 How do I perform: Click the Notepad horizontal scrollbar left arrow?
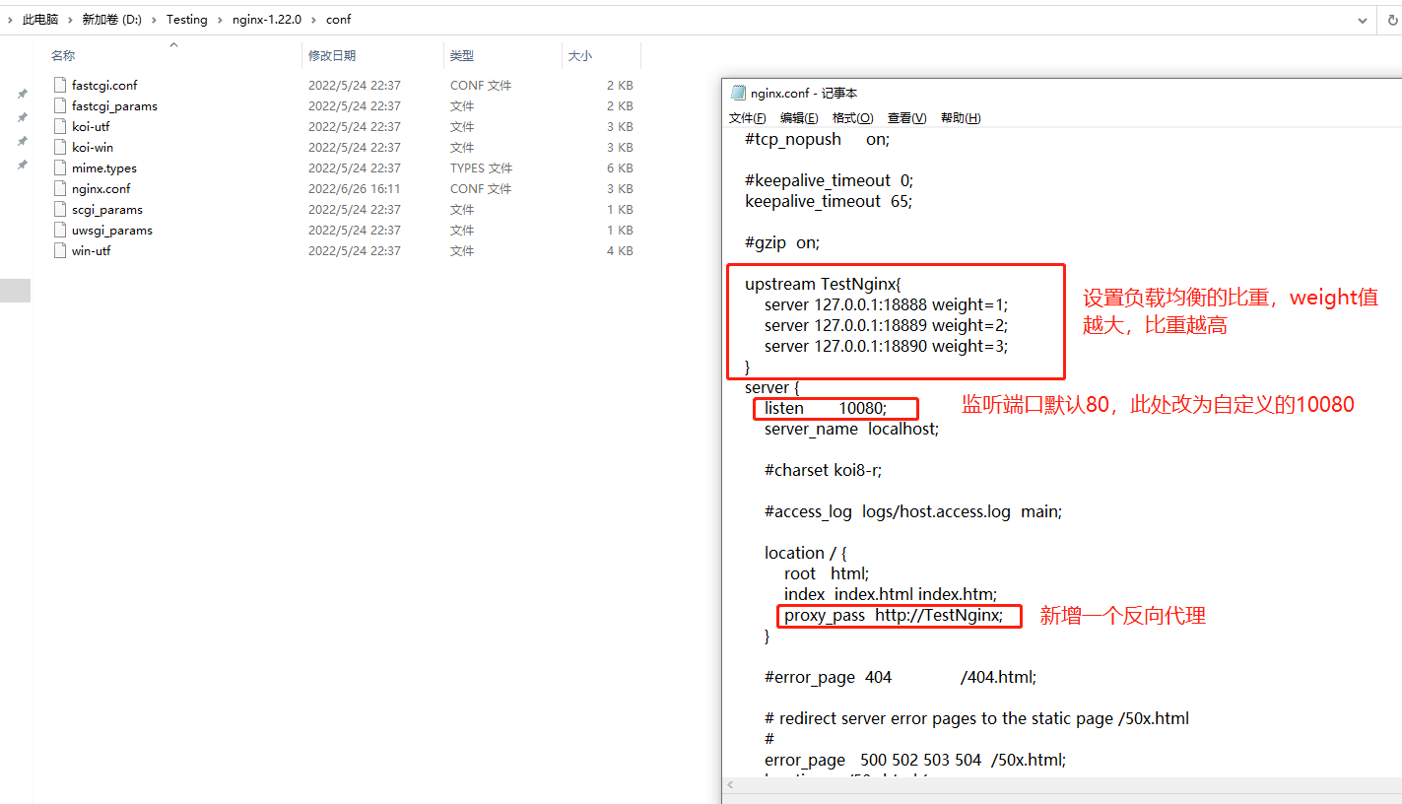tap(730, 785)
